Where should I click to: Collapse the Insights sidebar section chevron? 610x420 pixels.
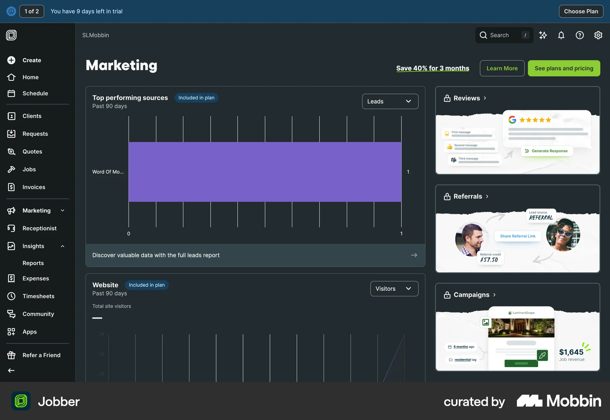pos(63,246)
